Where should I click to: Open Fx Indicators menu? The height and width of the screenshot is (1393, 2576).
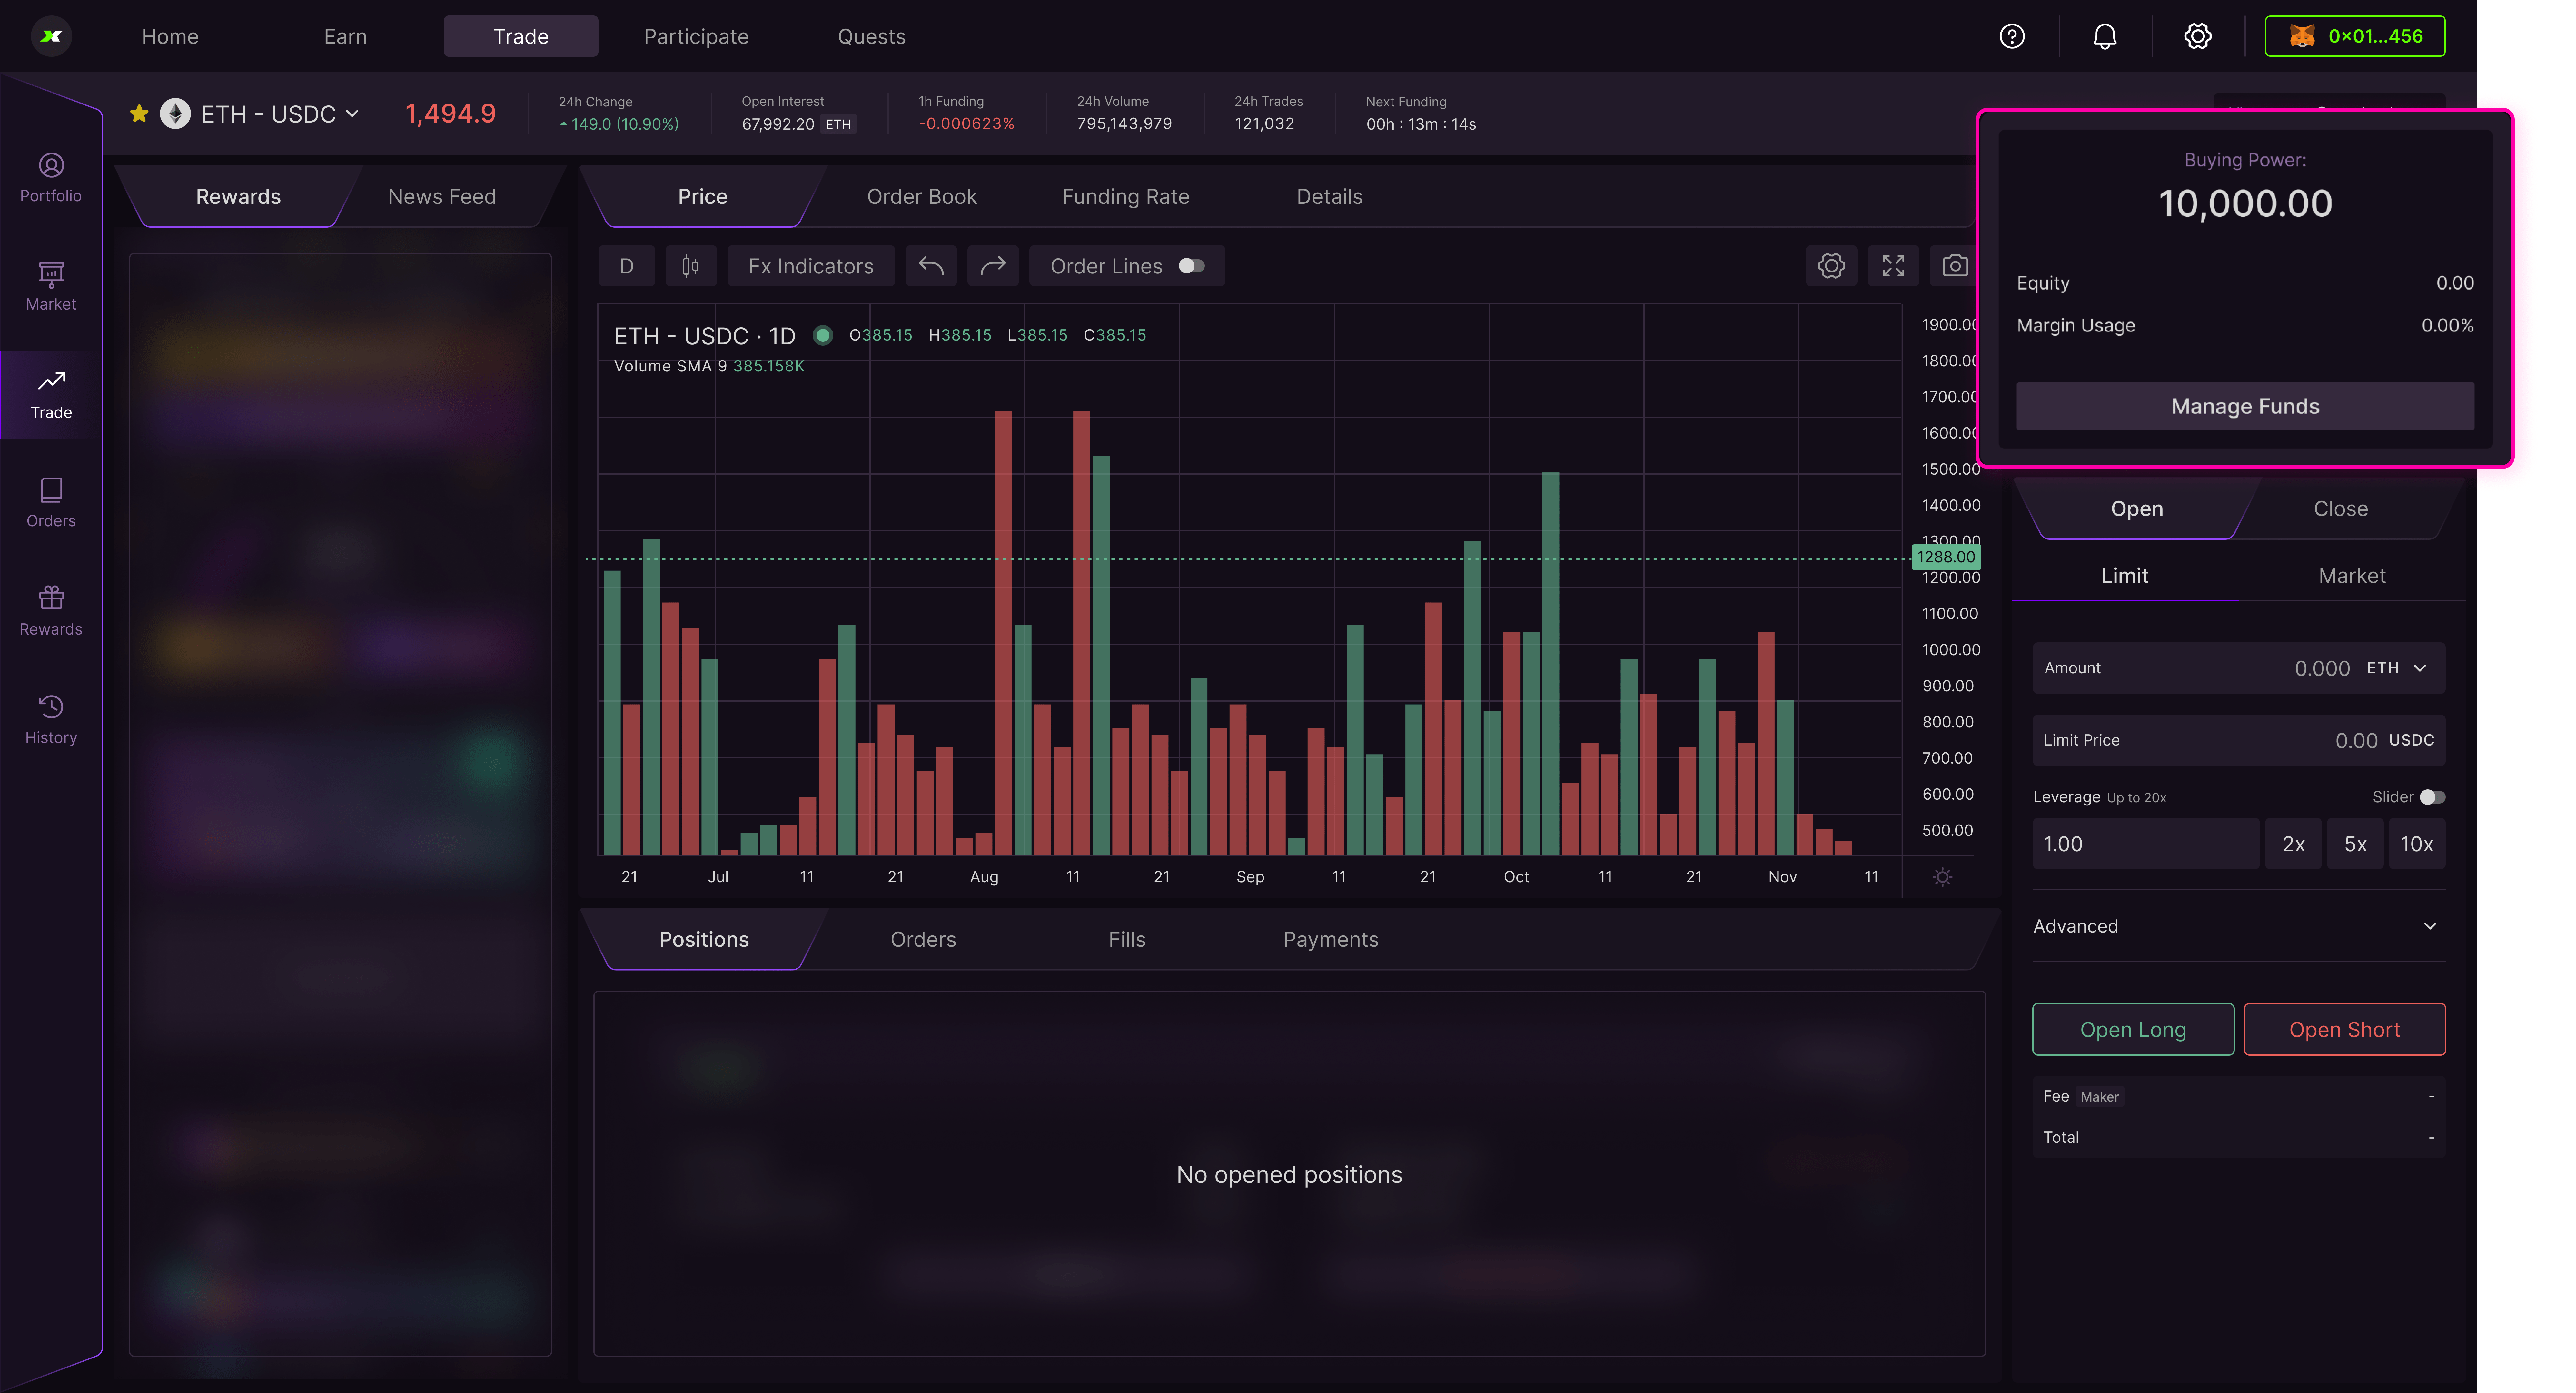coord(811,266)
